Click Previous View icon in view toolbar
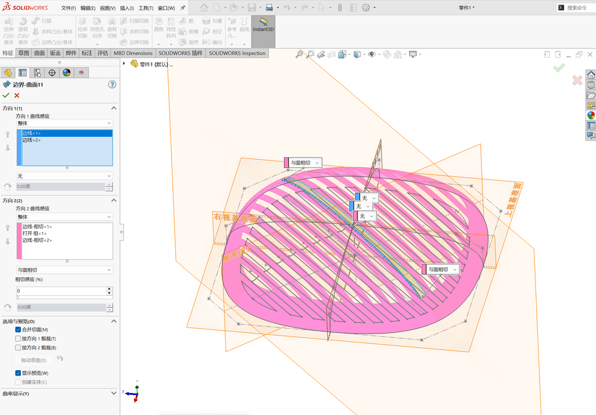Viewport: 596px width, 415px height. click(321, 54)
